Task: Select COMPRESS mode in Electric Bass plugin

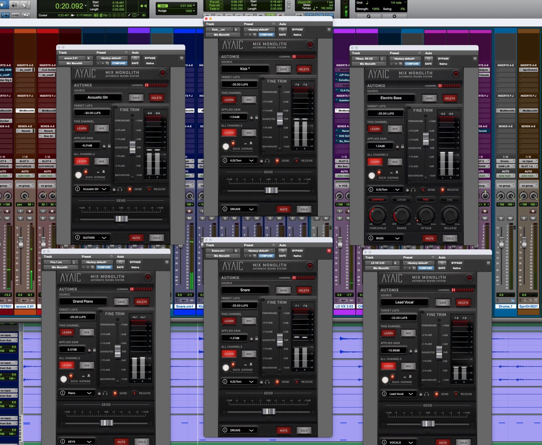Action: click(x=377, y=200)
